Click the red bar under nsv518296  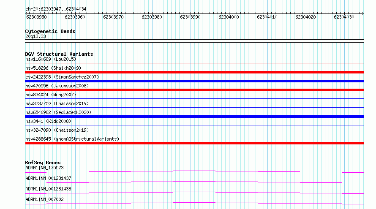click(x=194, y=72)
